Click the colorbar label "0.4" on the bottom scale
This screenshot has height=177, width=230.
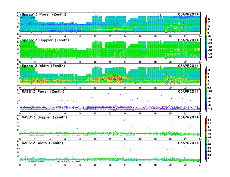[209, 151]
